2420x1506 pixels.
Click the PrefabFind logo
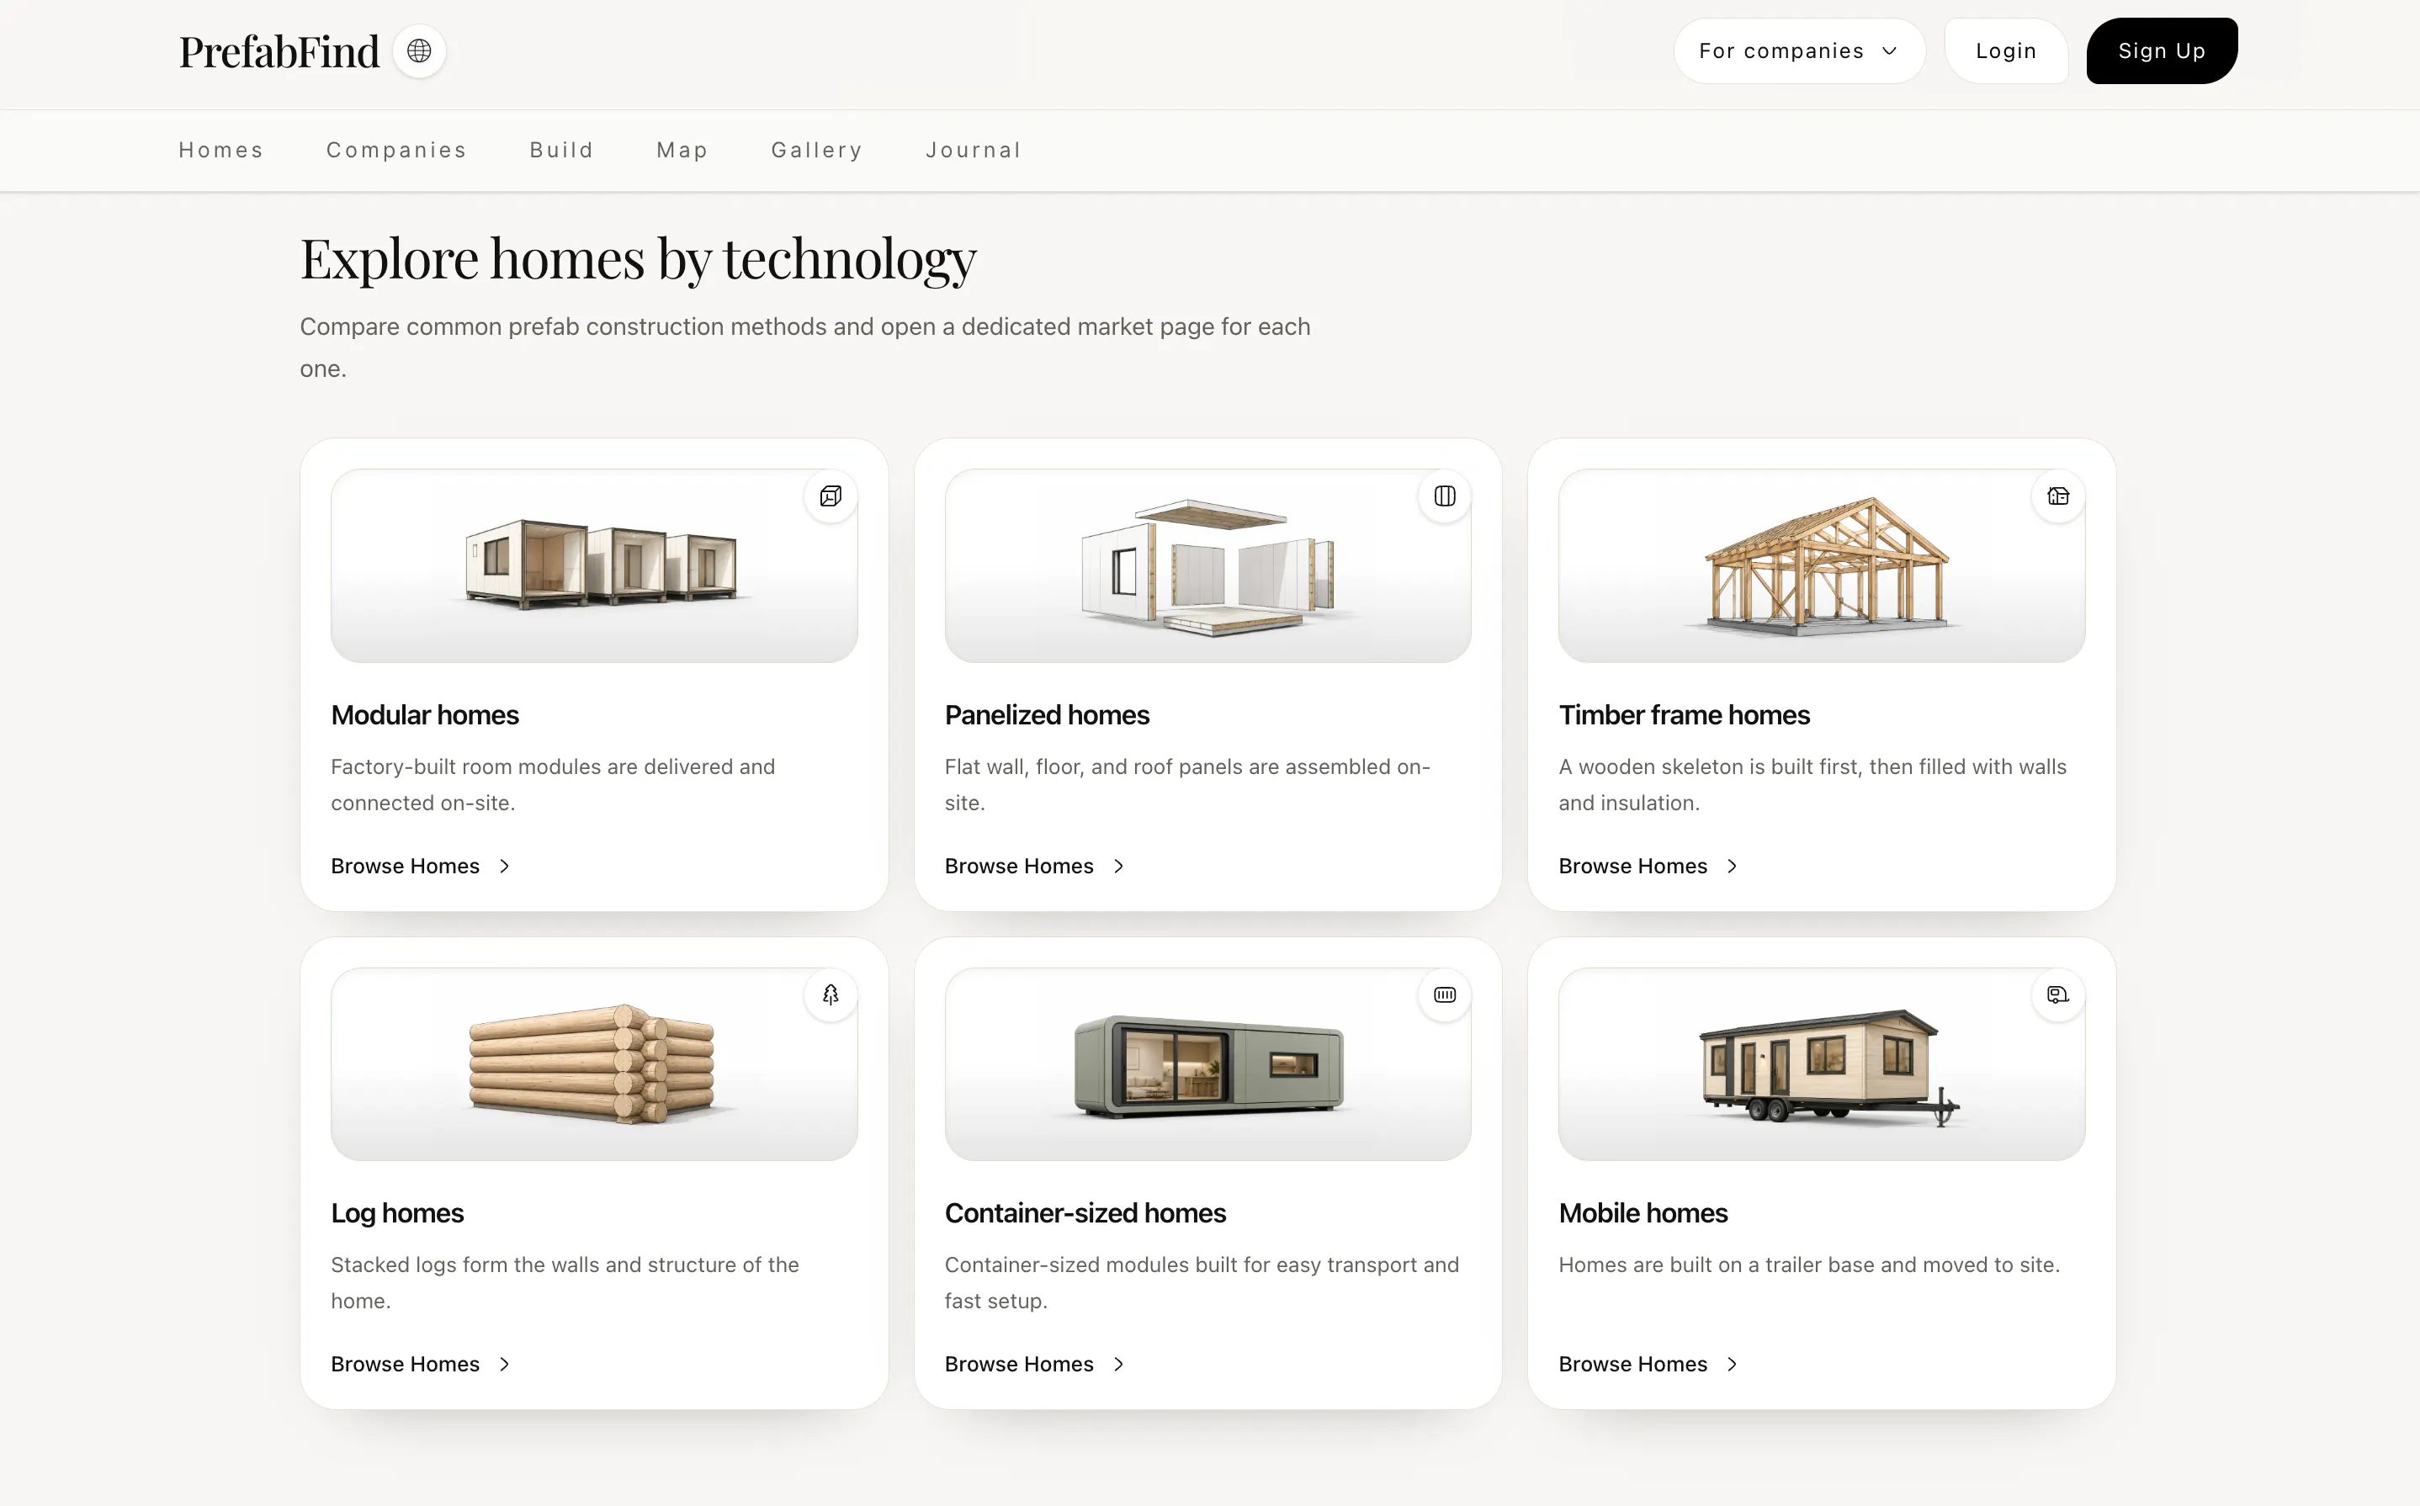coord(279,52)
